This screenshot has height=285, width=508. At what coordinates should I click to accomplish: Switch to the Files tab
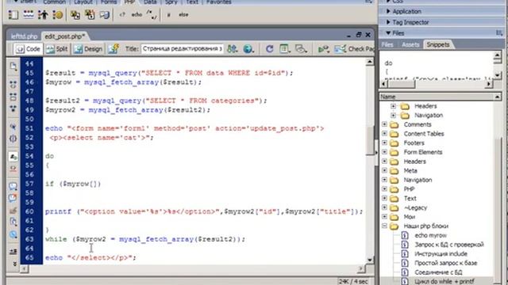pos(387,44)
